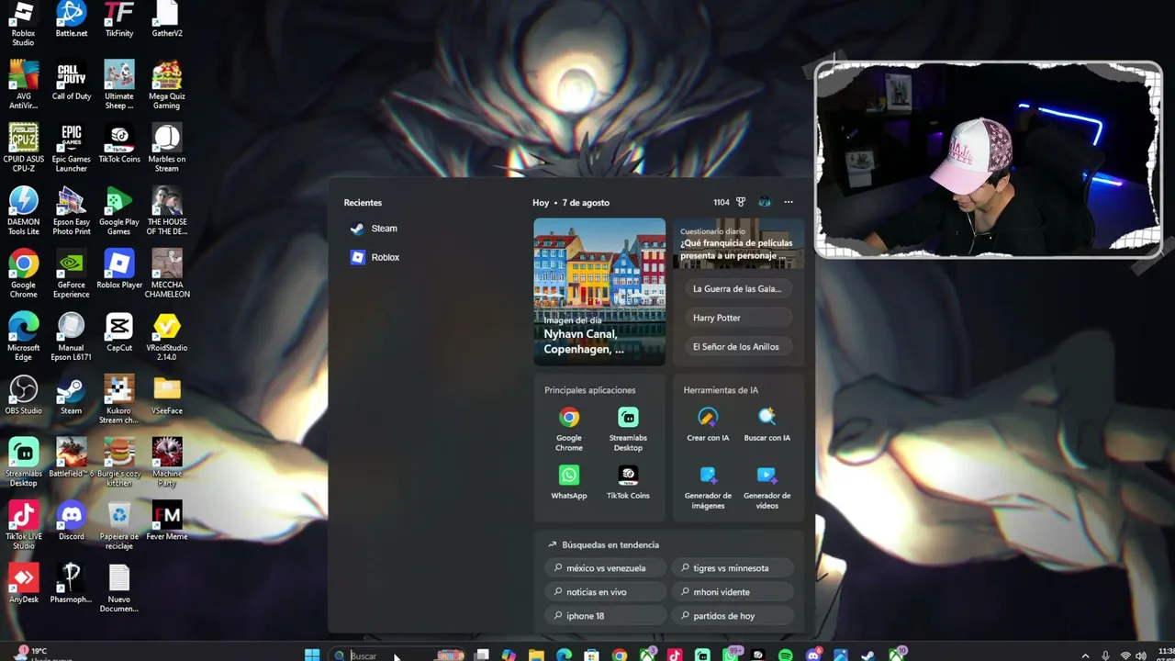Select the Epic Games Launcher desktop shortcut

72,149
